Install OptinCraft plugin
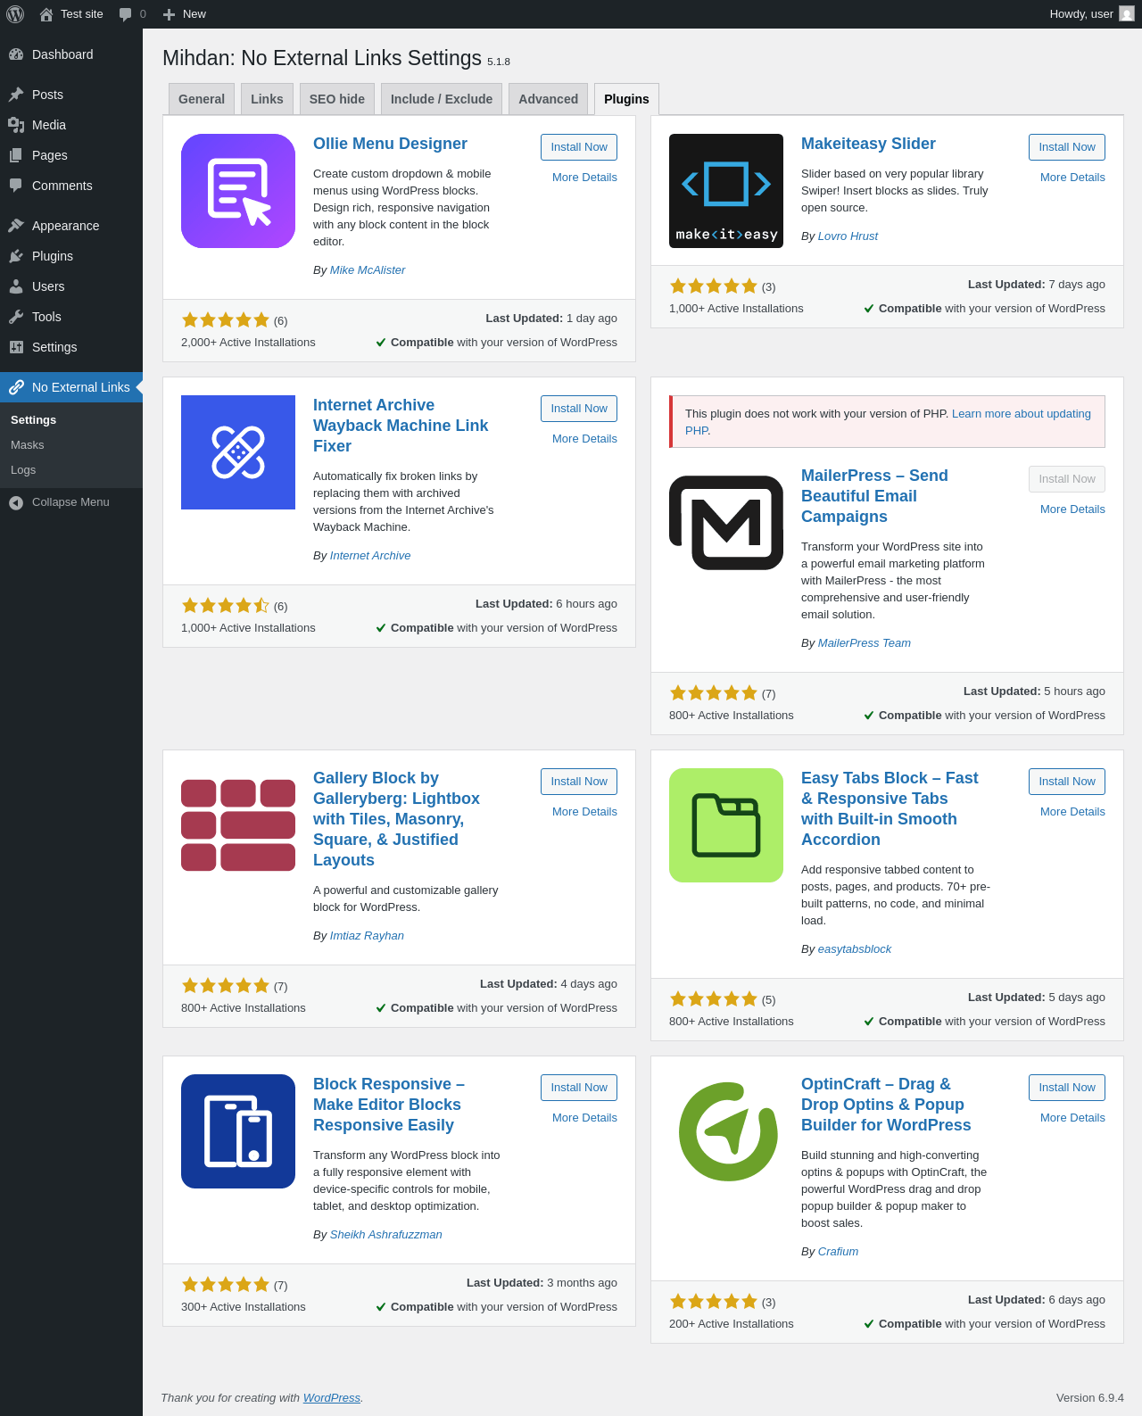The image size is (1142, 1416). (1067, 1088)
